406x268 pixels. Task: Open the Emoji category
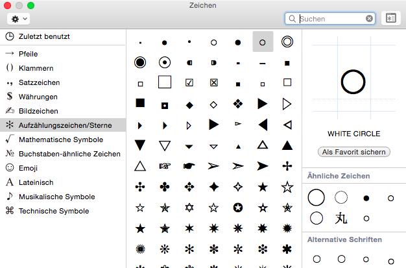pos(63,168)
